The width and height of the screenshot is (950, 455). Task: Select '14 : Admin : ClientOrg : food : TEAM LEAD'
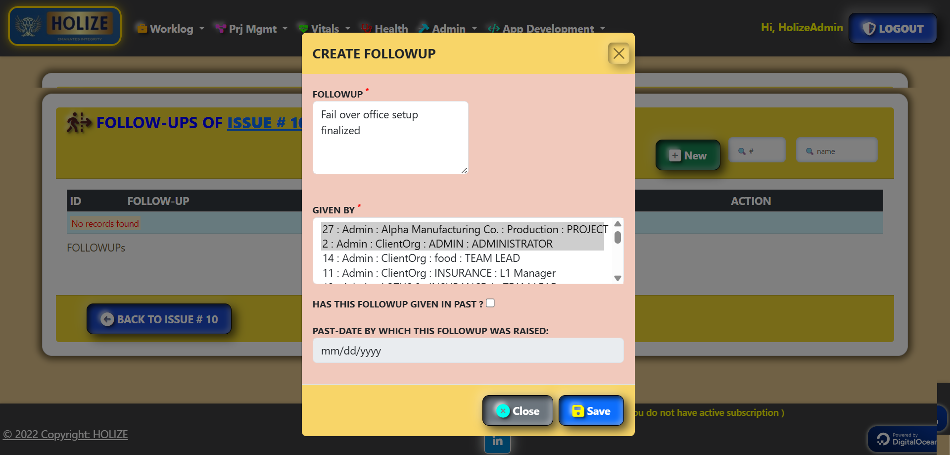[x=421, y=258]
